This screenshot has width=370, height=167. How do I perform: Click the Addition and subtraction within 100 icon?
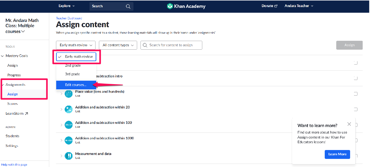[69, 125]
